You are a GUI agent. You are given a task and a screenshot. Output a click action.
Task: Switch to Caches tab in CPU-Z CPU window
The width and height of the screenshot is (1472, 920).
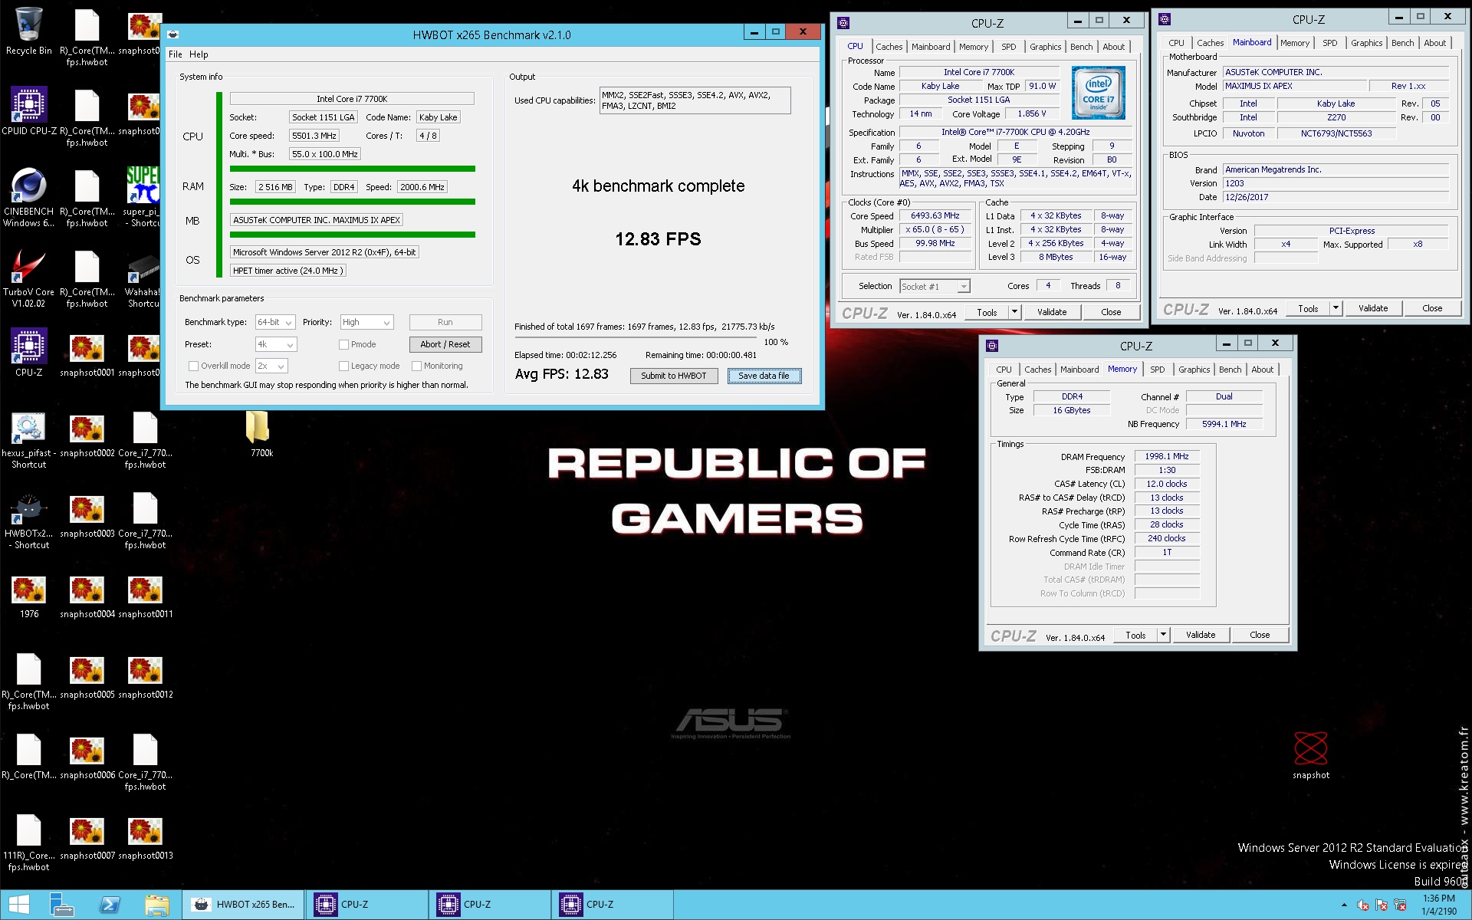[x=889, y=47]
